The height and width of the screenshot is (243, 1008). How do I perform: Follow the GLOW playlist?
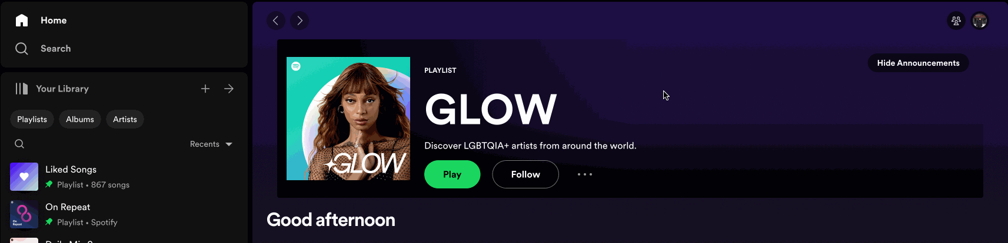click(x=525, y=174)
